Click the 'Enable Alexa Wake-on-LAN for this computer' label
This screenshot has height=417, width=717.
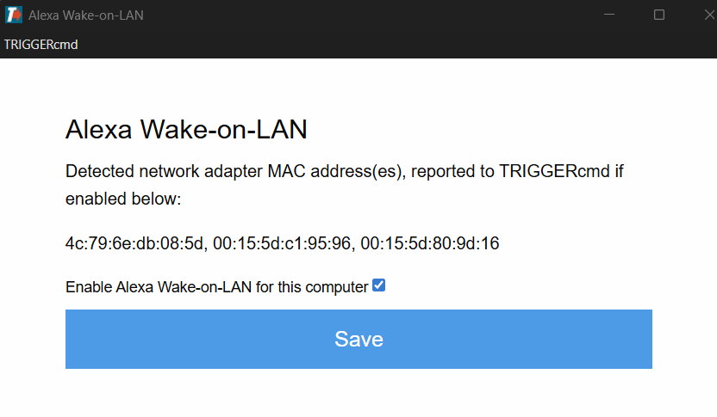[x=217, y=287]
